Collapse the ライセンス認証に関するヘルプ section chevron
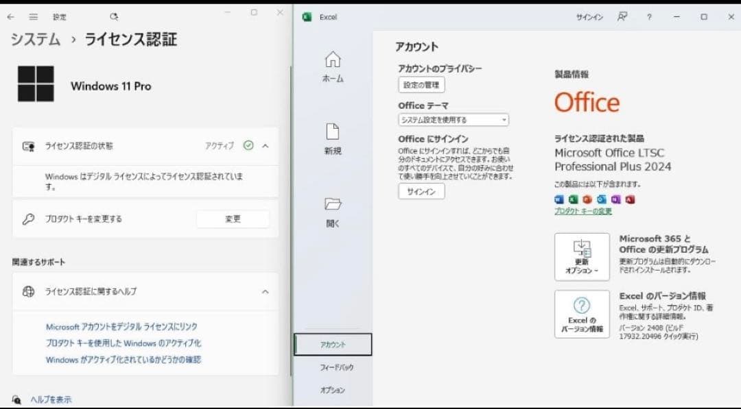741x409 pixels. tap(265, 292)
